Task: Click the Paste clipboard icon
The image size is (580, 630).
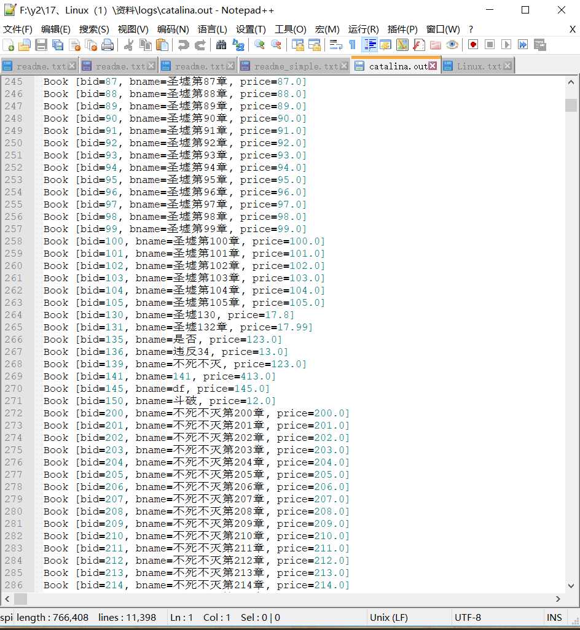Action: tap(162, 45)
